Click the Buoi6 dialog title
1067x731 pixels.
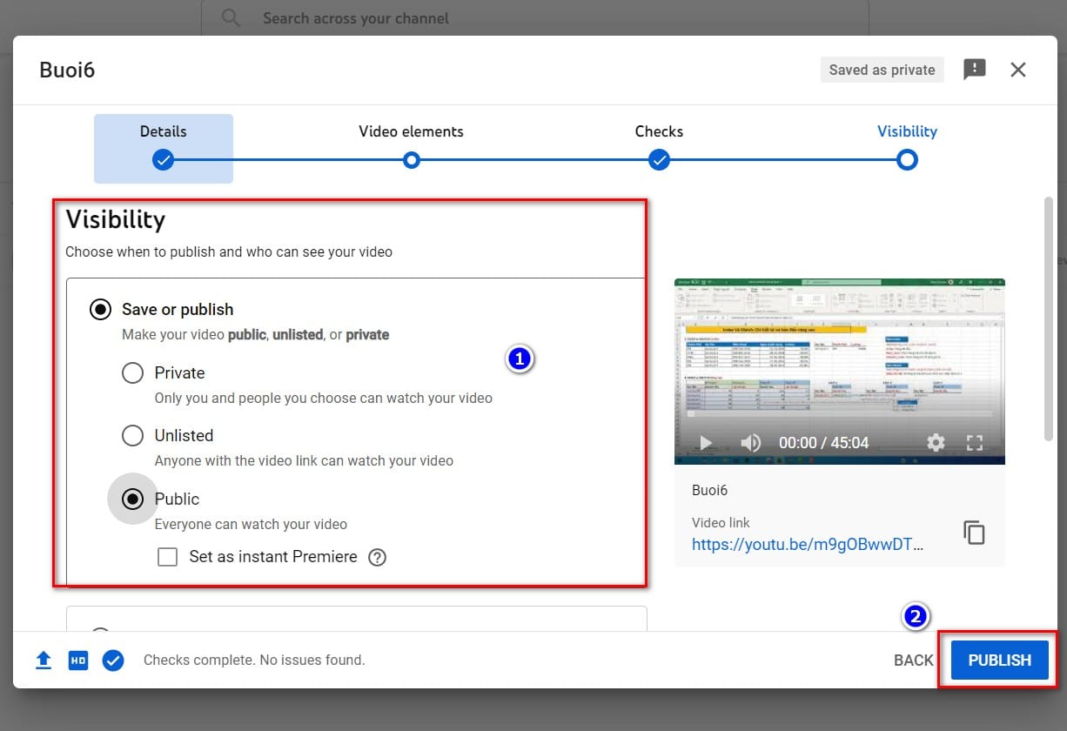[67, 70]
